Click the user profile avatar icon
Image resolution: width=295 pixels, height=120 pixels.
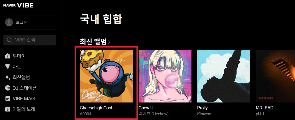[9, 22]
